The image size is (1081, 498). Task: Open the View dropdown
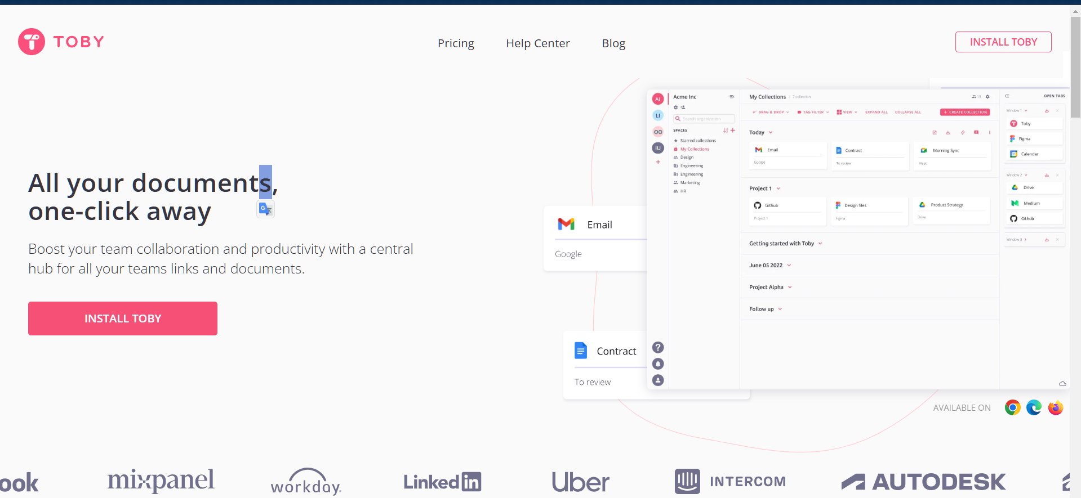(847, 113)
